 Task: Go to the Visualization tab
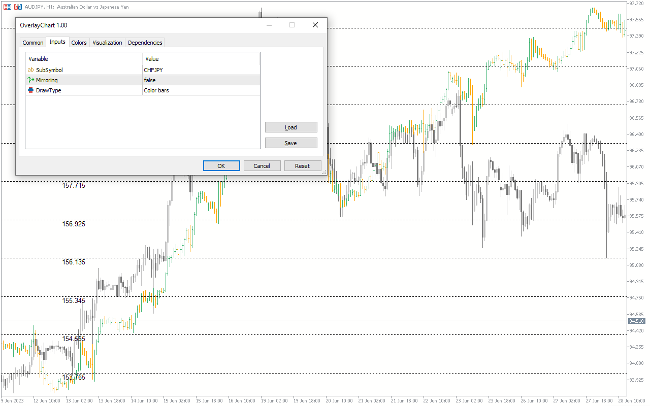tap(108, 43)
